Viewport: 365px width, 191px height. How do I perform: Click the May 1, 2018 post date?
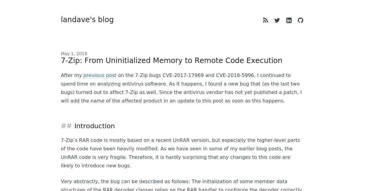click(74, 54)
